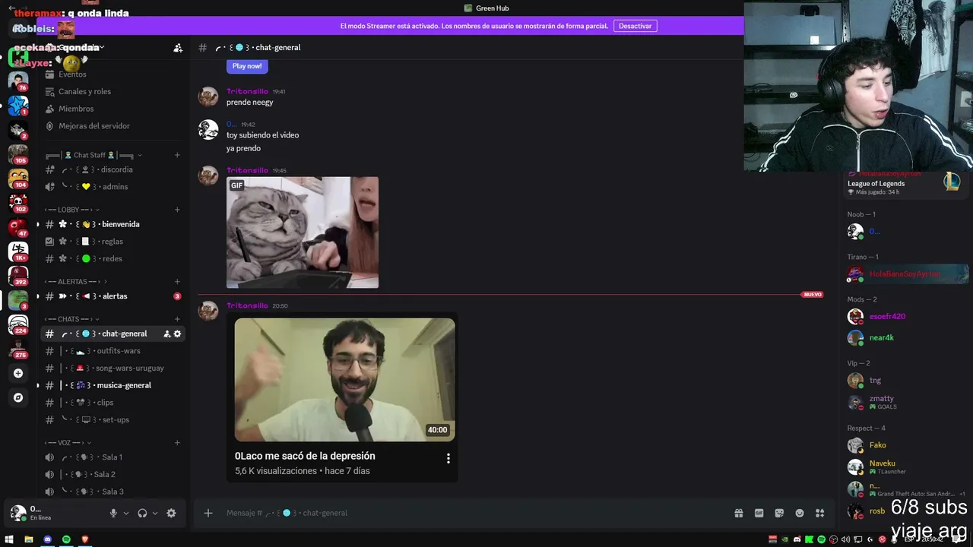Open the server with 392 badge

click(x=18, y=275)
